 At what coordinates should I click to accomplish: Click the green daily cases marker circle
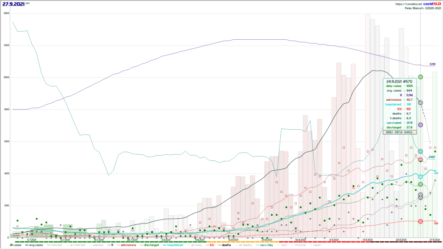coord(421,77)
